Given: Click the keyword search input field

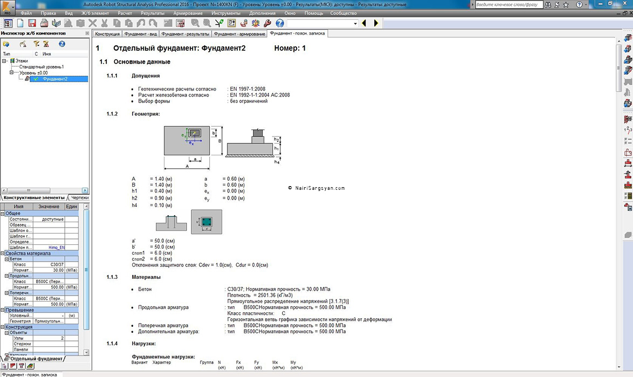Looking at the screenshot, I should [508, 4].
